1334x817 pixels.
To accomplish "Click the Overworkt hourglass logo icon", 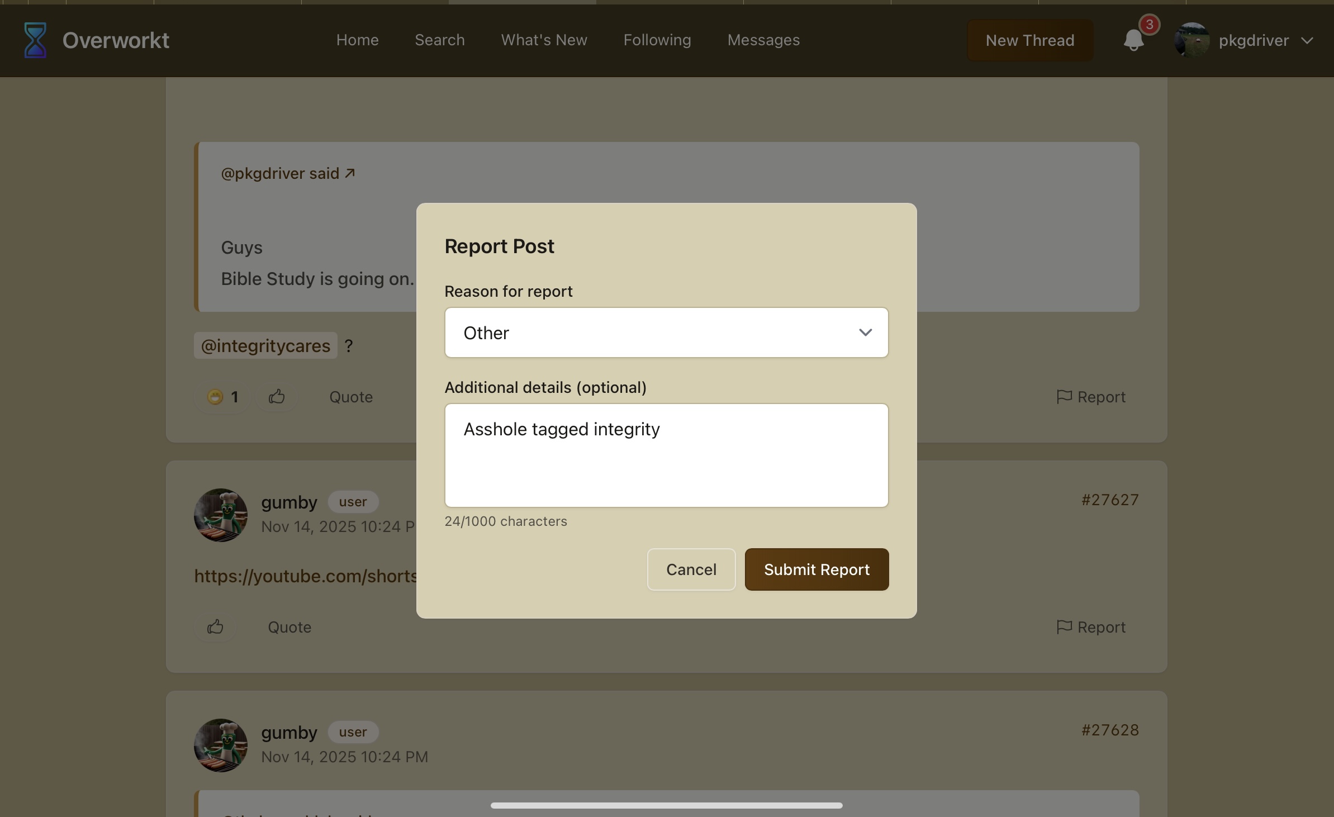I will point(35,40).
